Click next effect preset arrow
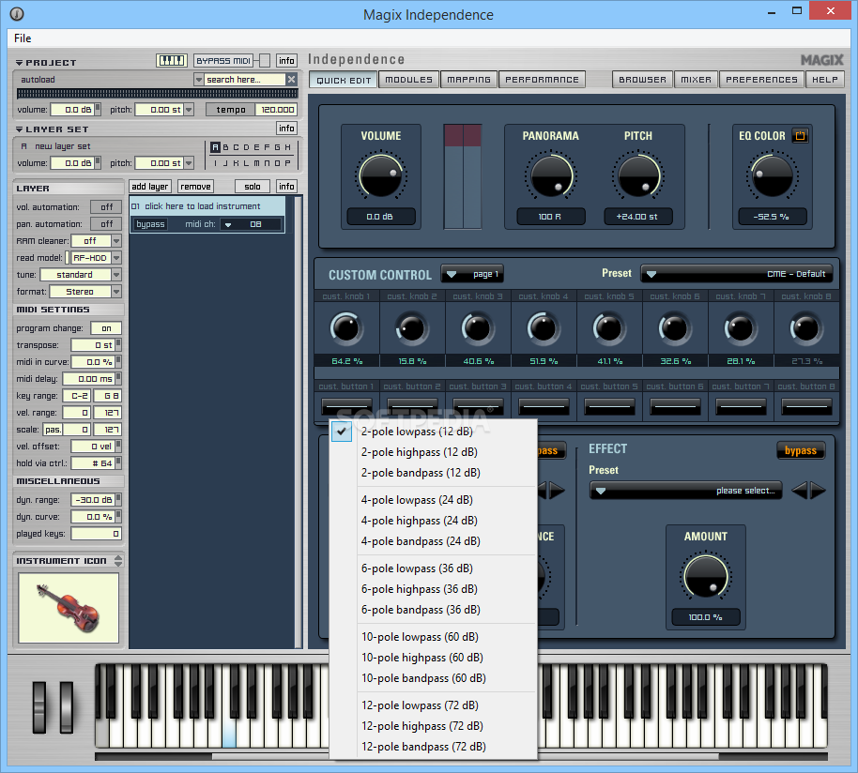This screenshot has width=858, height=773. 818,491
